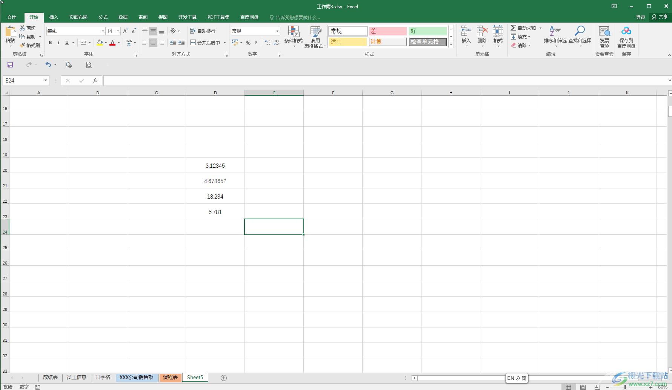672x390 pixels.
Task: Click the increase indent icon
Action: tap(181, 43)
